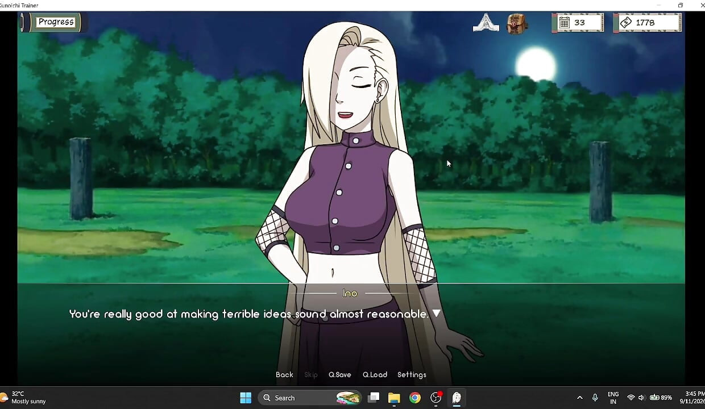This screenshot has height=409, width=705.
Task: Go back with the Back button
Action: click(x=284, y=375)
